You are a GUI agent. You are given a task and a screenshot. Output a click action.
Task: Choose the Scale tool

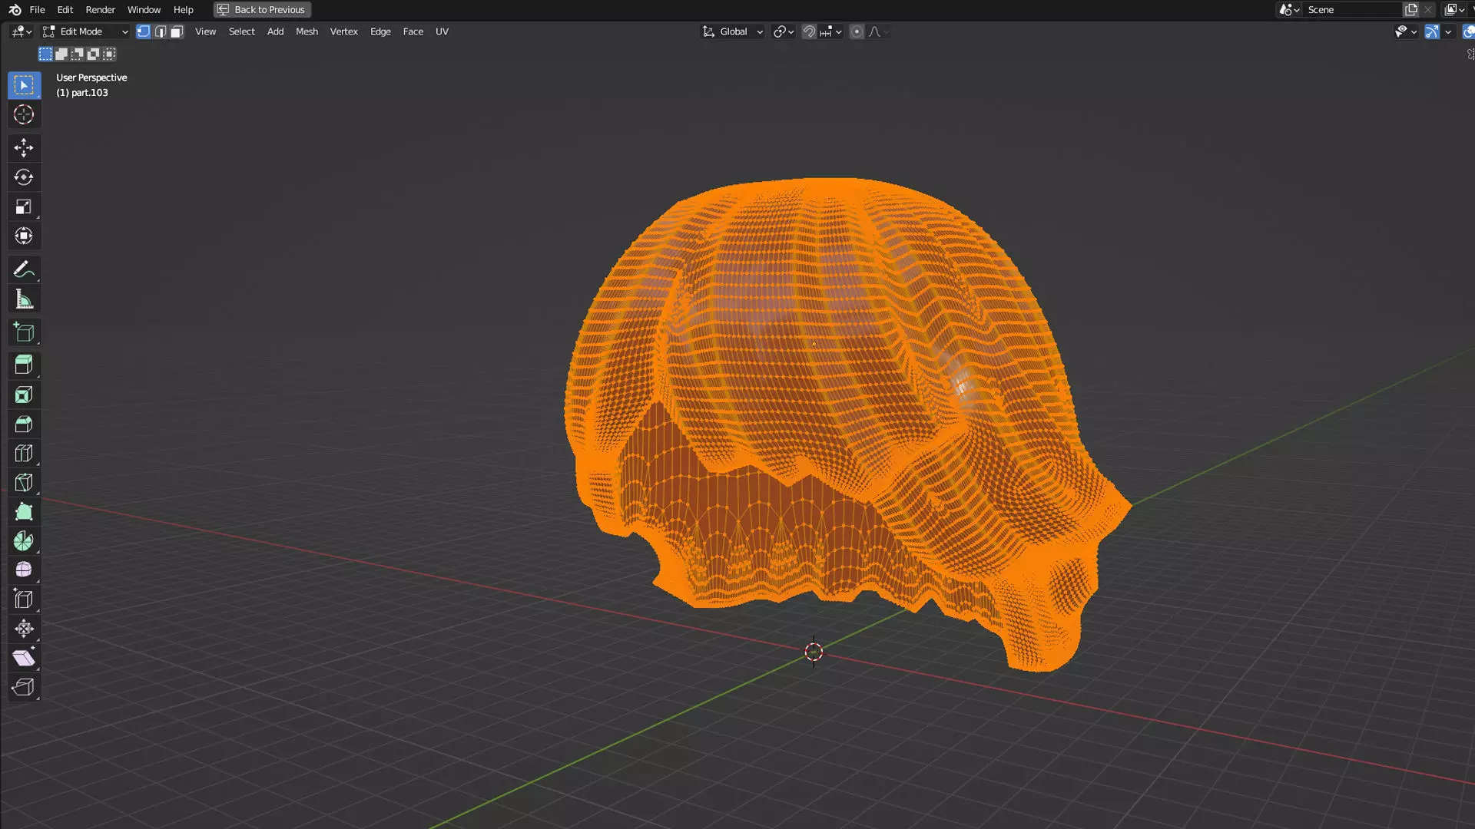23,206
